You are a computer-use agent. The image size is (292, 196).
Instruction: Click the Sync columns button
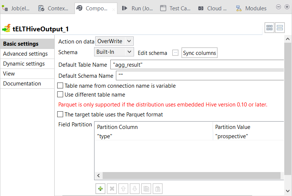tap(199, 53)
